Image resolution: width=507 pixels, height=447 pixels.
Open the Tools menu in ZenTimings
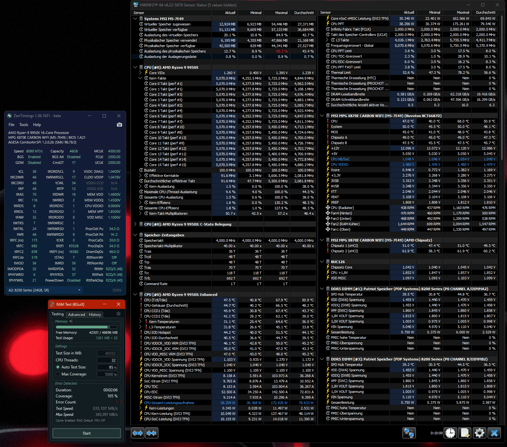tap(24, 125)
